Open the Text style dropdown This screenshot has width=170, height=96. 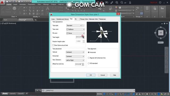(74, 25)
